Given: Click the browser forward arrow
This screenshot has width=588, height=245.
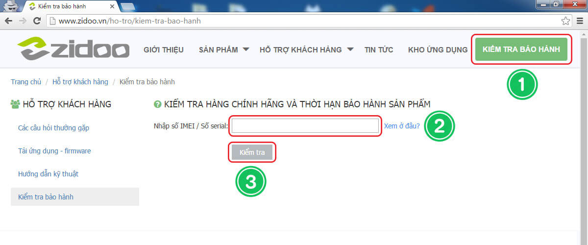Looking at the screenshot, I should 23,21.
